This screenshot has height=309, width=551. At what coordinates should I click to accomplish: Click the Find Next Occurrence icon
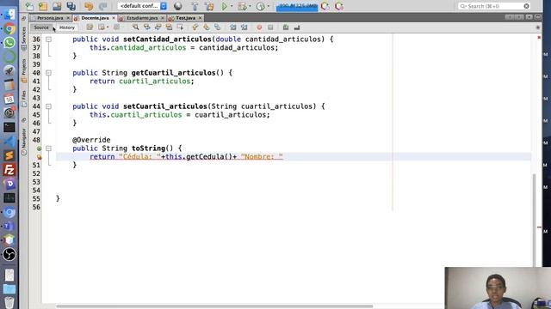158,27
